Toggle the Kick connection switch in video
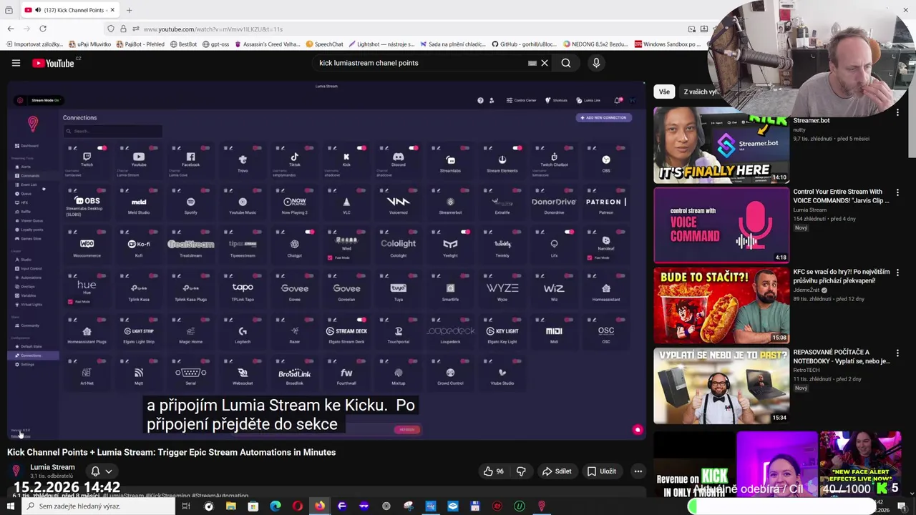This screenshot has height=515, width=916. coord(361,148)
